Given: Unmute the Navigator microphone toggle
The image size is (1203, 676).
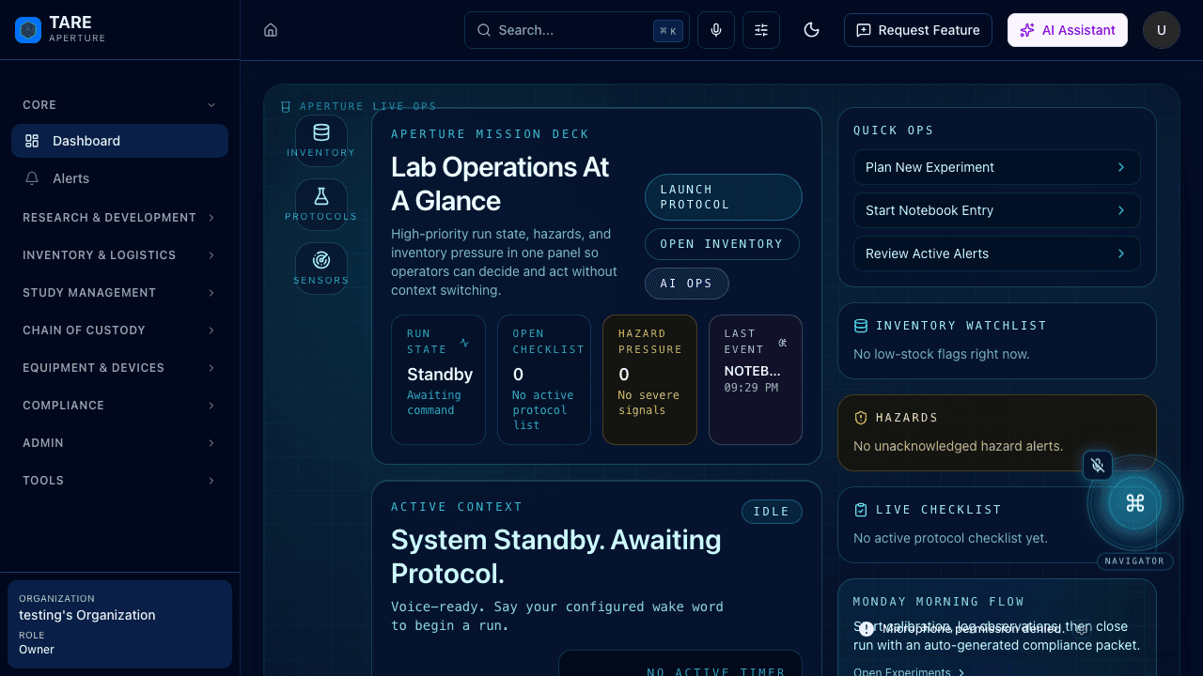Looking at the screenshot, I should click(1098, 465).
